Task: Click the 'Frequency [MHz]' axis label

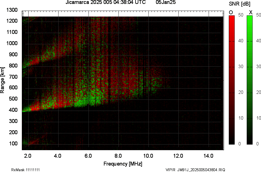Action: 123,164
